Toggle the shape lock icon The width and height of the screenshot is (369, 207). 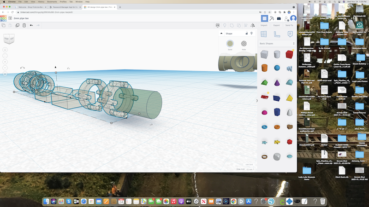246,34
